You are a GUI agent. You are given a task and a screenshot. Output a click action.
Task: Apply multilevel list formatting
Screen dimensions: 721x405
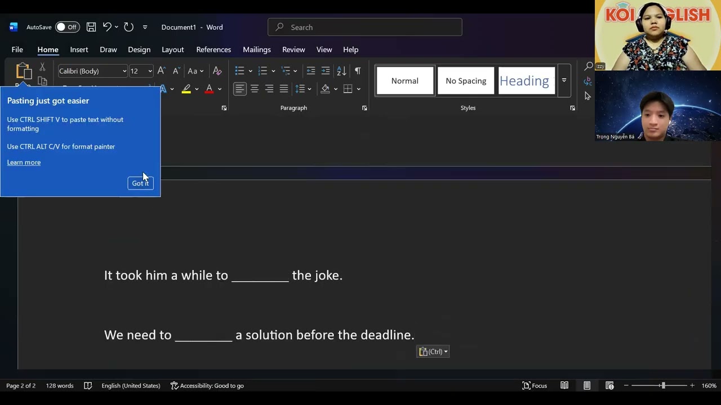(286, 71)
